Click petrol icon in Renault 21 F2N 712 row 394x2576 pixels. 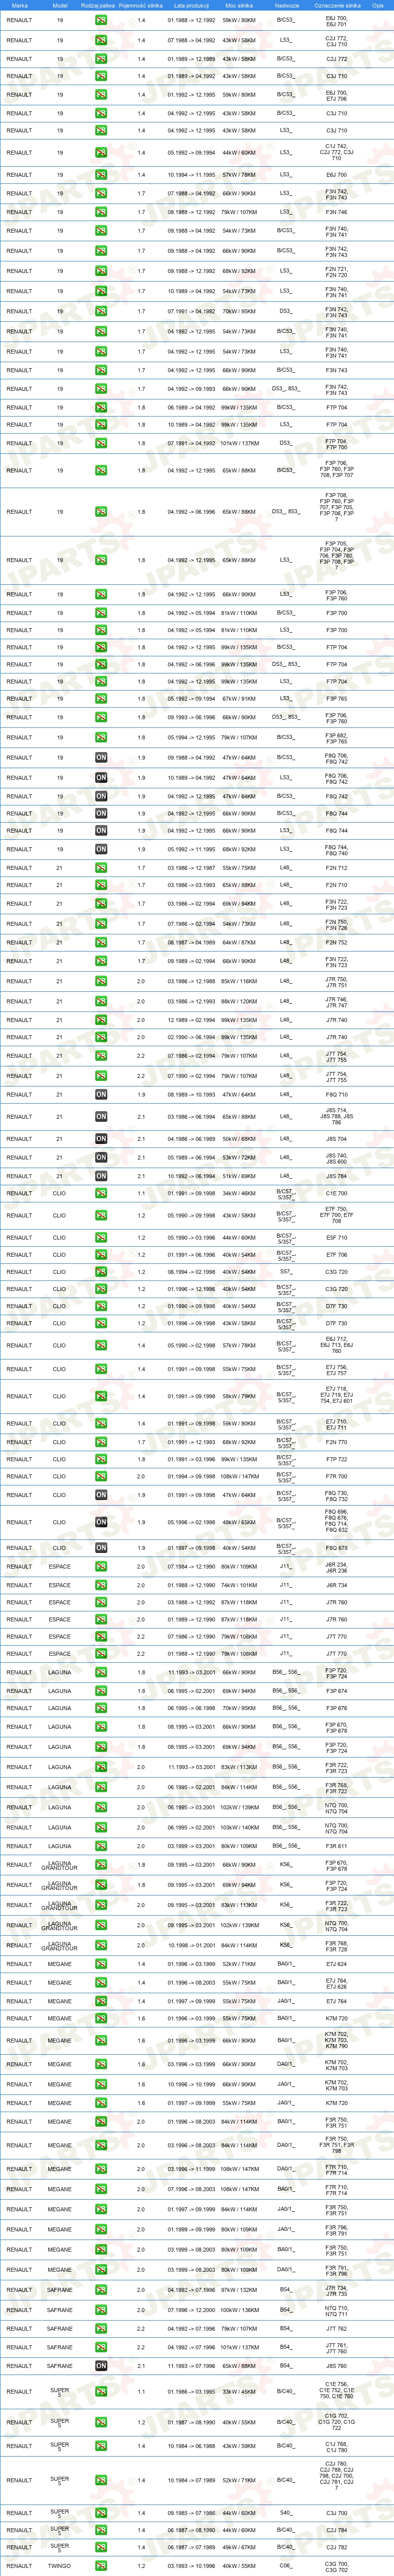(x=101, y=868)
